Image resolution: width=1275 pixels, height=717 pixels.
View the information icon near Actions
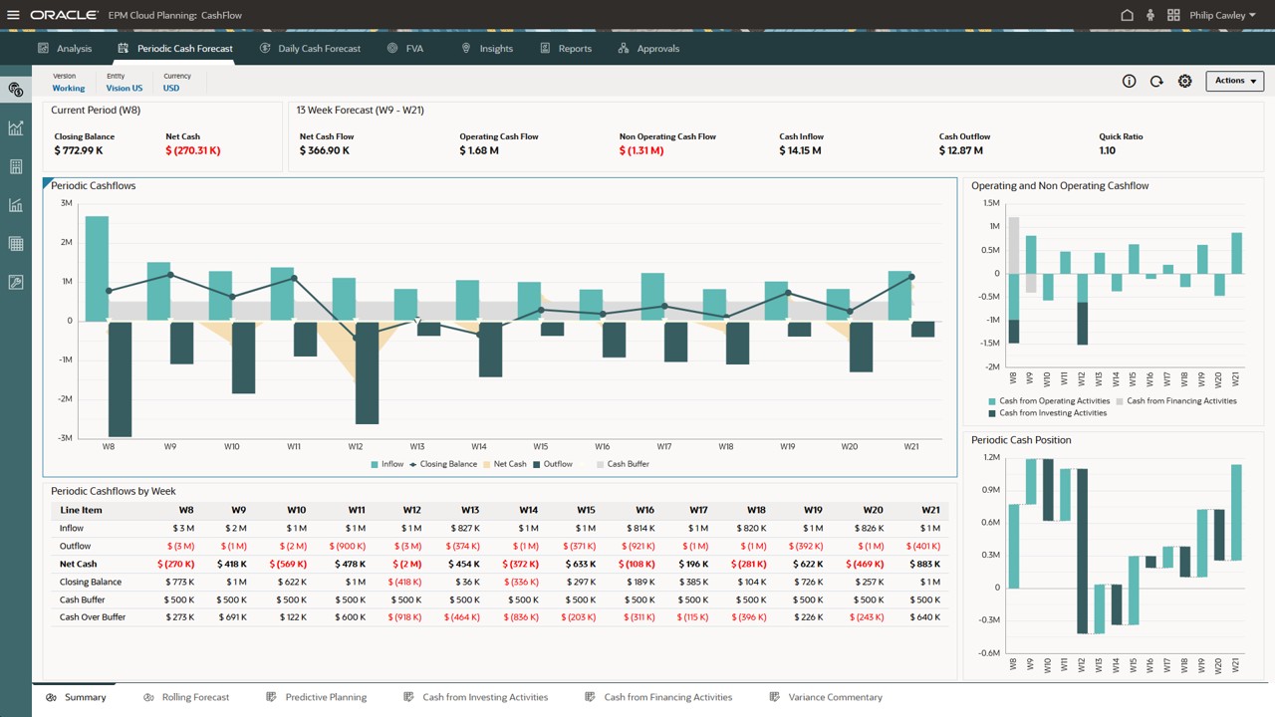(x=1129, y=81)
